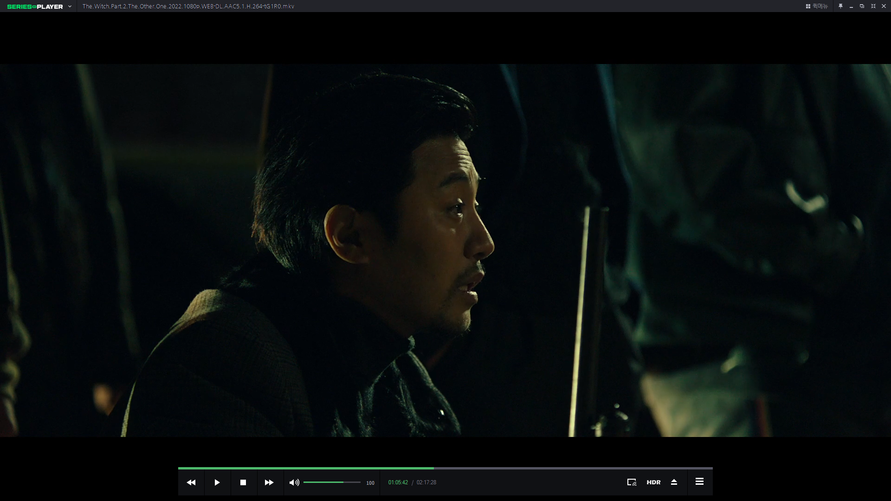The width and height of the screenshot is (891, 501).
Task: Click the total duration 02:17:28
Action: point(426,482)
